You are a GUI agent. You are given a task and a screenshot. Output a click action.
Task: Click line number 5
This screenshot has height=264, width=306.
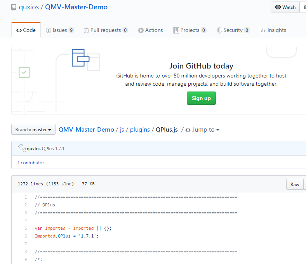coord(26,228)
